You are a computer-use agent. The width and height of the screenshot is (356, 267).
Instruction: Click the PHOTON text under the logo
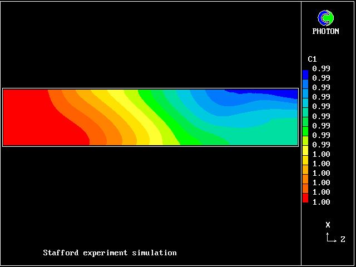325,32
